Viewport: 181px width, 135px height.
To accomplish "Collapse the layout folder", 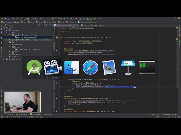I will pos(10,47).
